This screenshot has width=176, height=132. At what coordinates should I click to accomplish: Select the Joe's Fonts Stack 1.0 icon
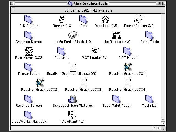click(x=73, y=35)
